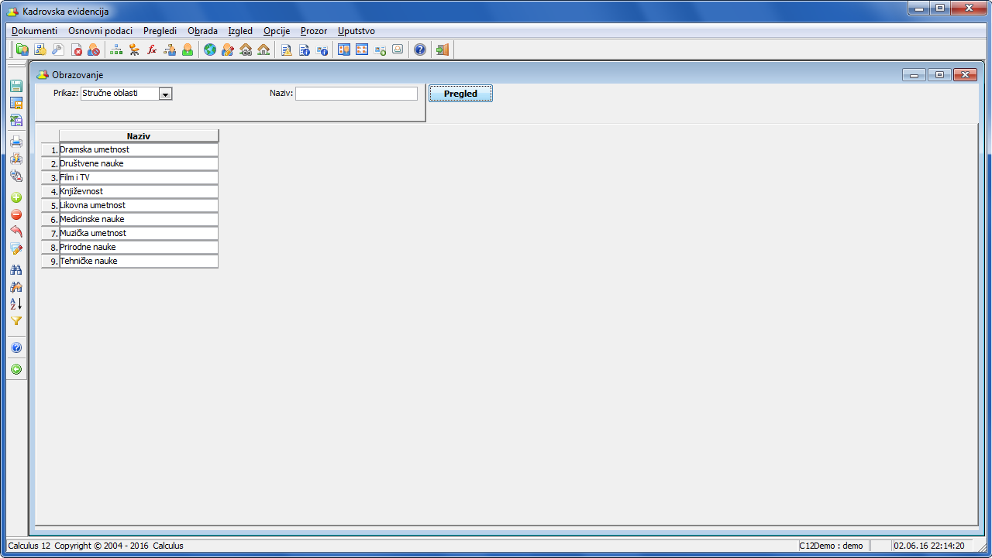
Task: Click the house icon in the toolbar
Action: [263, 50]
